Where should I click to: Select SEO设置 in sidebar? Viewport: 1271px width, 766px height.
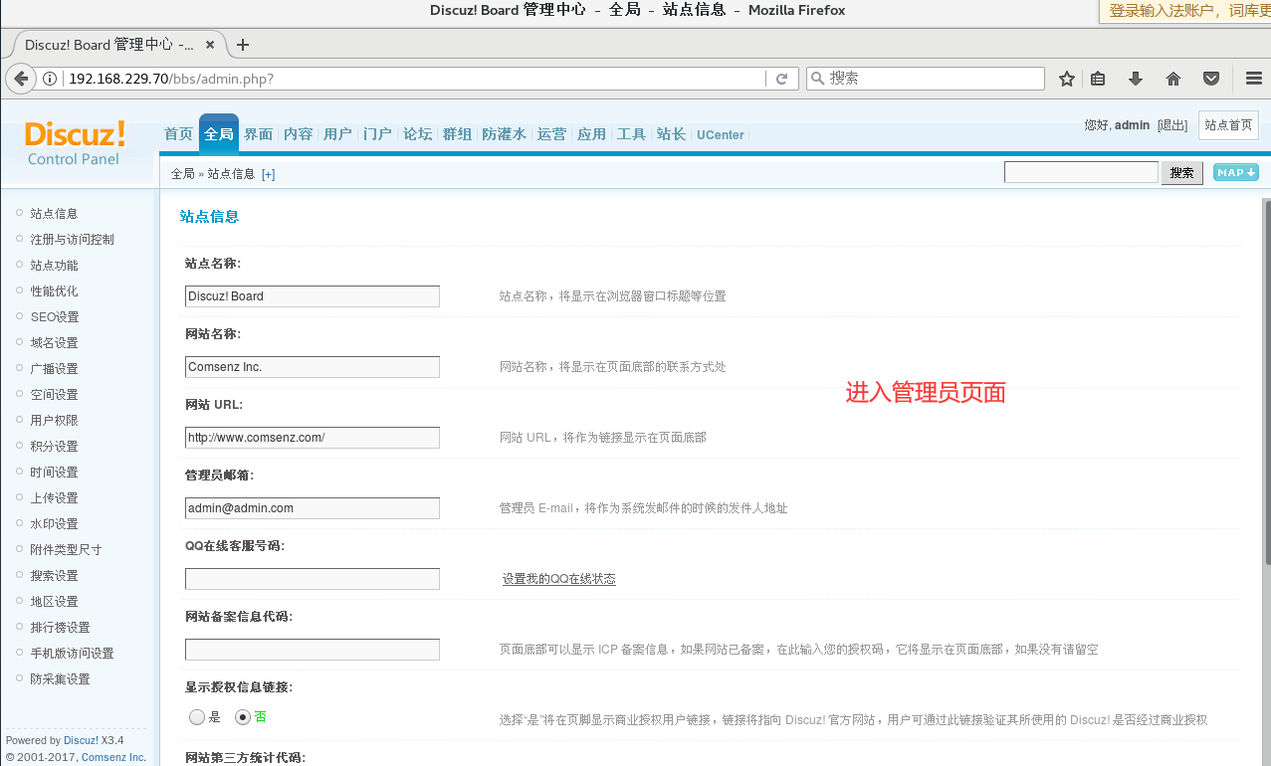click(x=55, y=317)
